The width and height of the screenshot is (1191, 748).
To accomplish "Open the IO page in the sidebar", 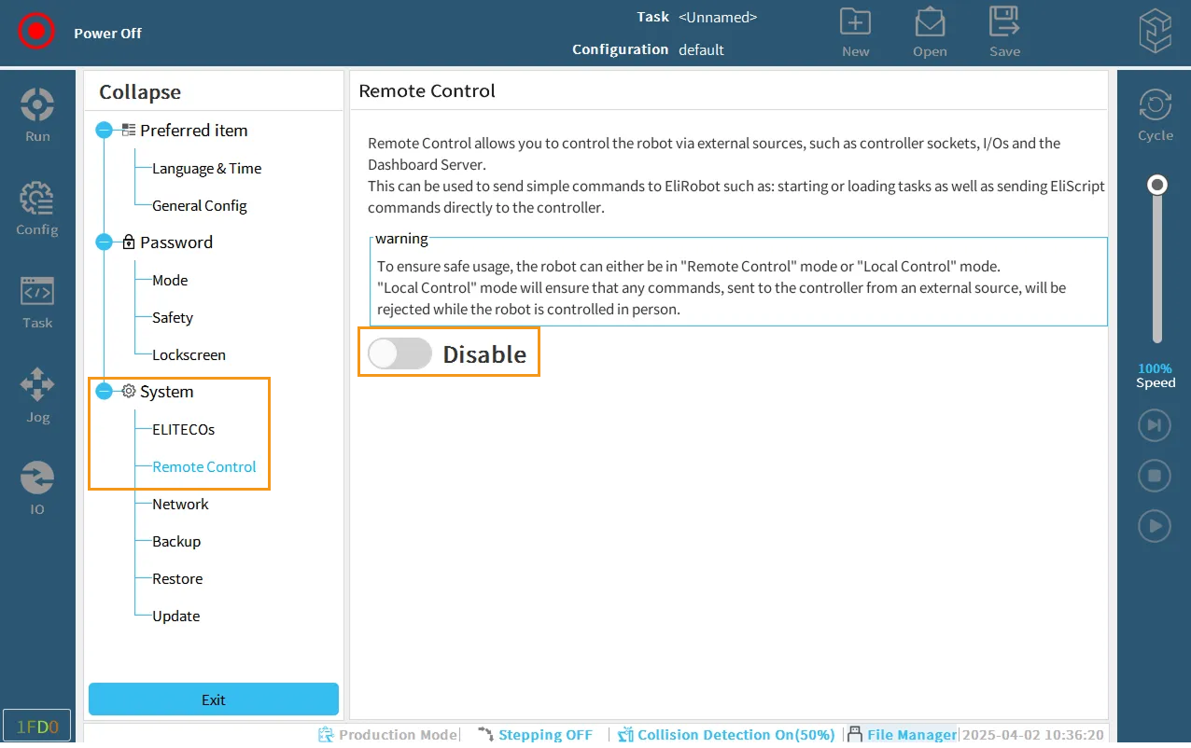I will point(37,488).
